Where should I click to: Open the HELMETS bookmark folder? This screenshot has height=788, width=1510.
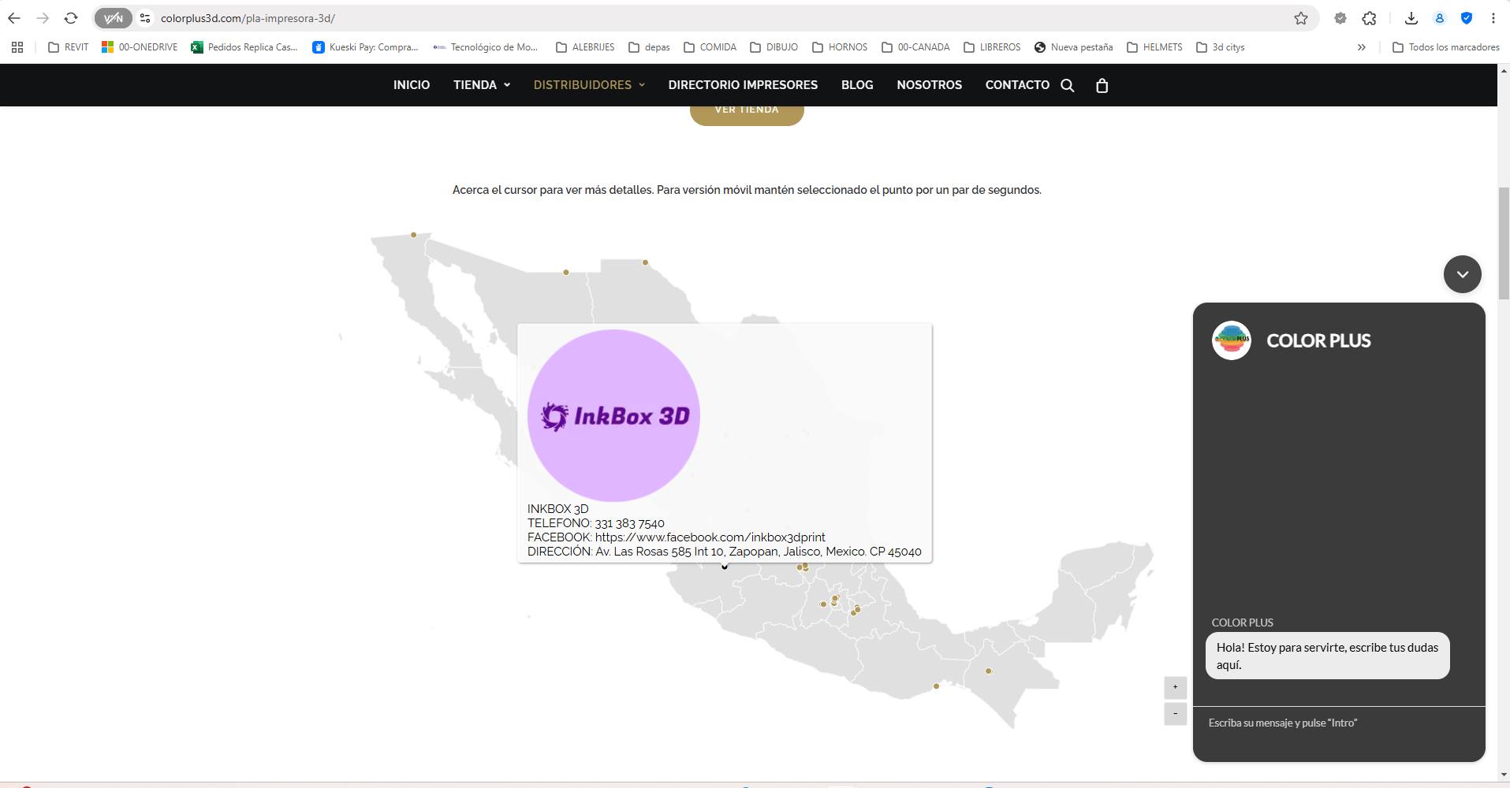point(1154,47)
